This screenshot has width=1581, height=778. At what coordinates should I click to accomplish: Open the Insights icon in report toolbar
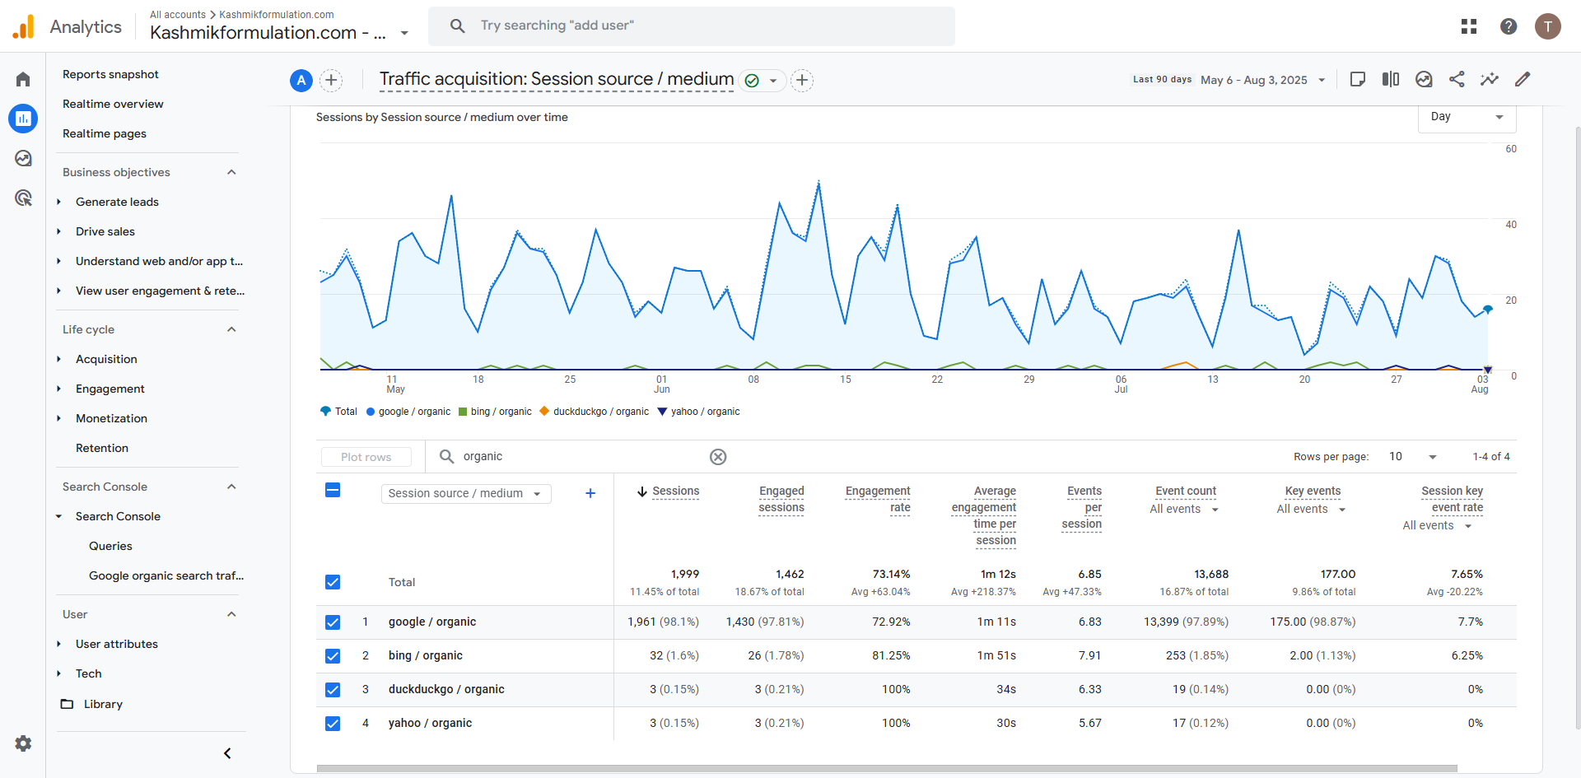point(1424,79)
